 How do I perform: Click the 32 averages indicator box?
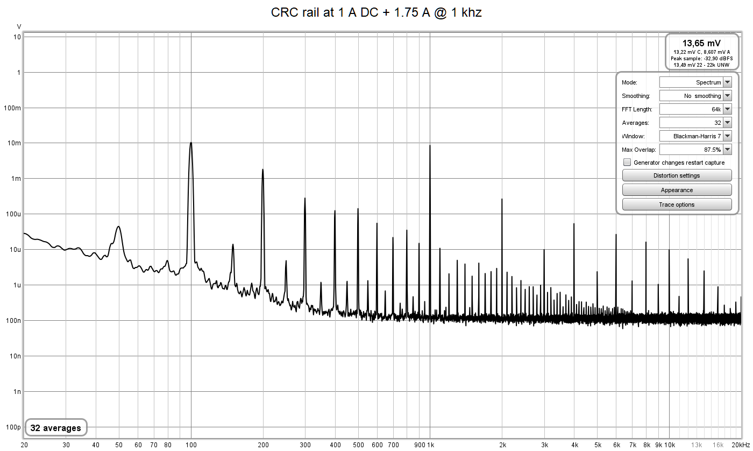55,428
